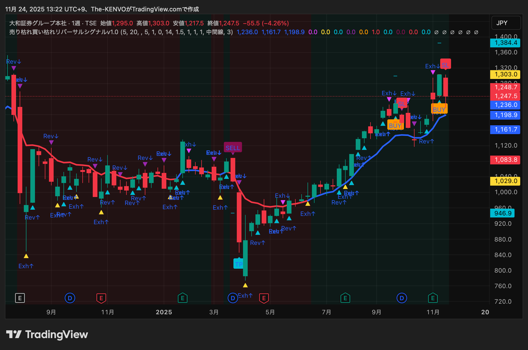Click the gray earnings E marker at far left

click(x=20, y=298)
